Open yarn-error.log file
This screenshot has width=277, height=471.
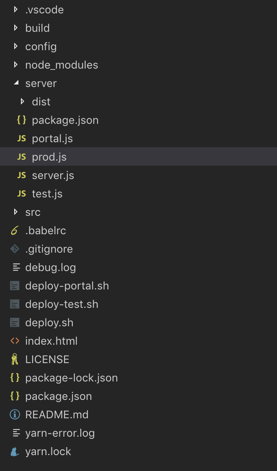pos(60,433)
